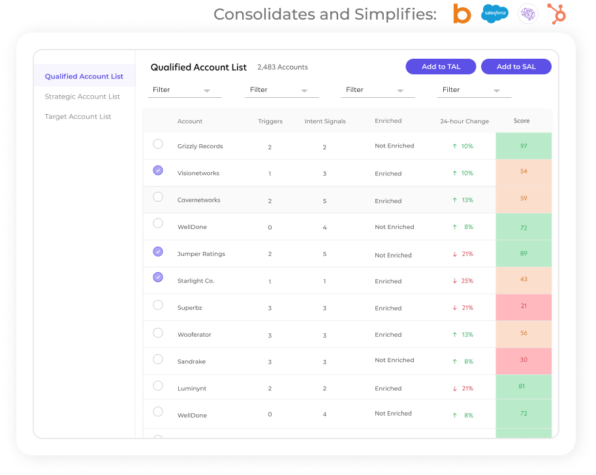The height and width of the screenshot is (475, 596).
Task: Click the purple brain logo icon
Action: (x=528, y=14)
